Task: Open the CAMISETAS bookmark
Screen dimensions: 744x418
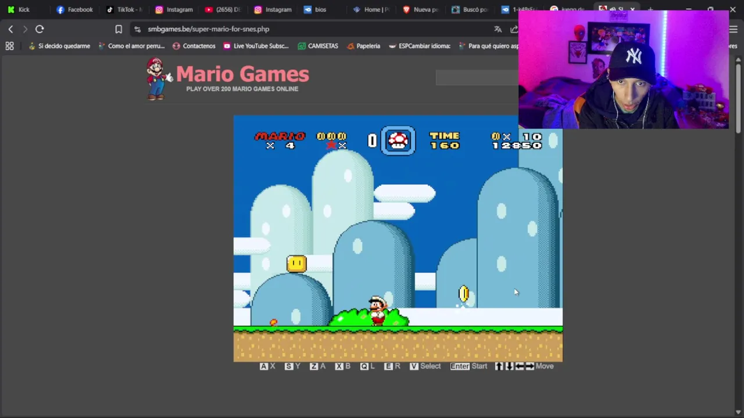Action: tap(318, 46)
